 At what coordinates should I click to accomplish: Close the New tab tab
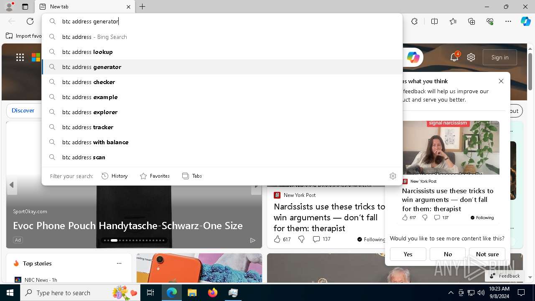point(128,7)
